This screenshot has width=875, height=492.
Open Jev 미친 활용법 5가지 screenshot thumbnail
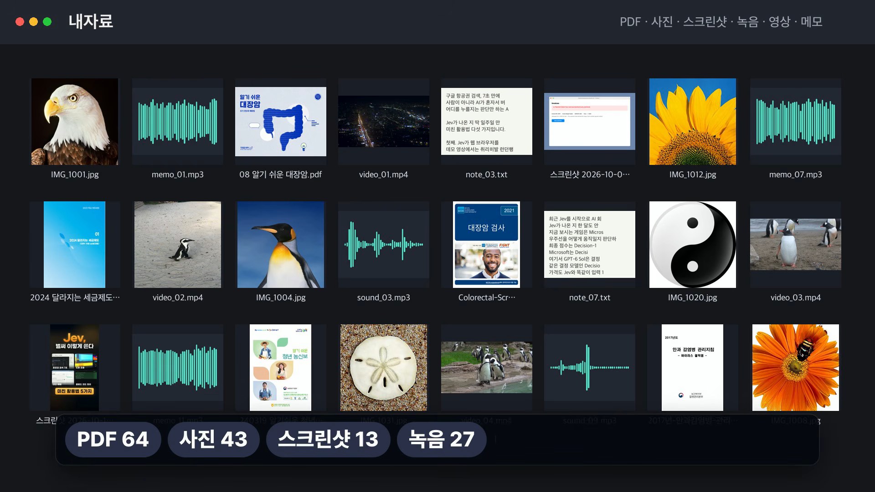tap(75, 368)
